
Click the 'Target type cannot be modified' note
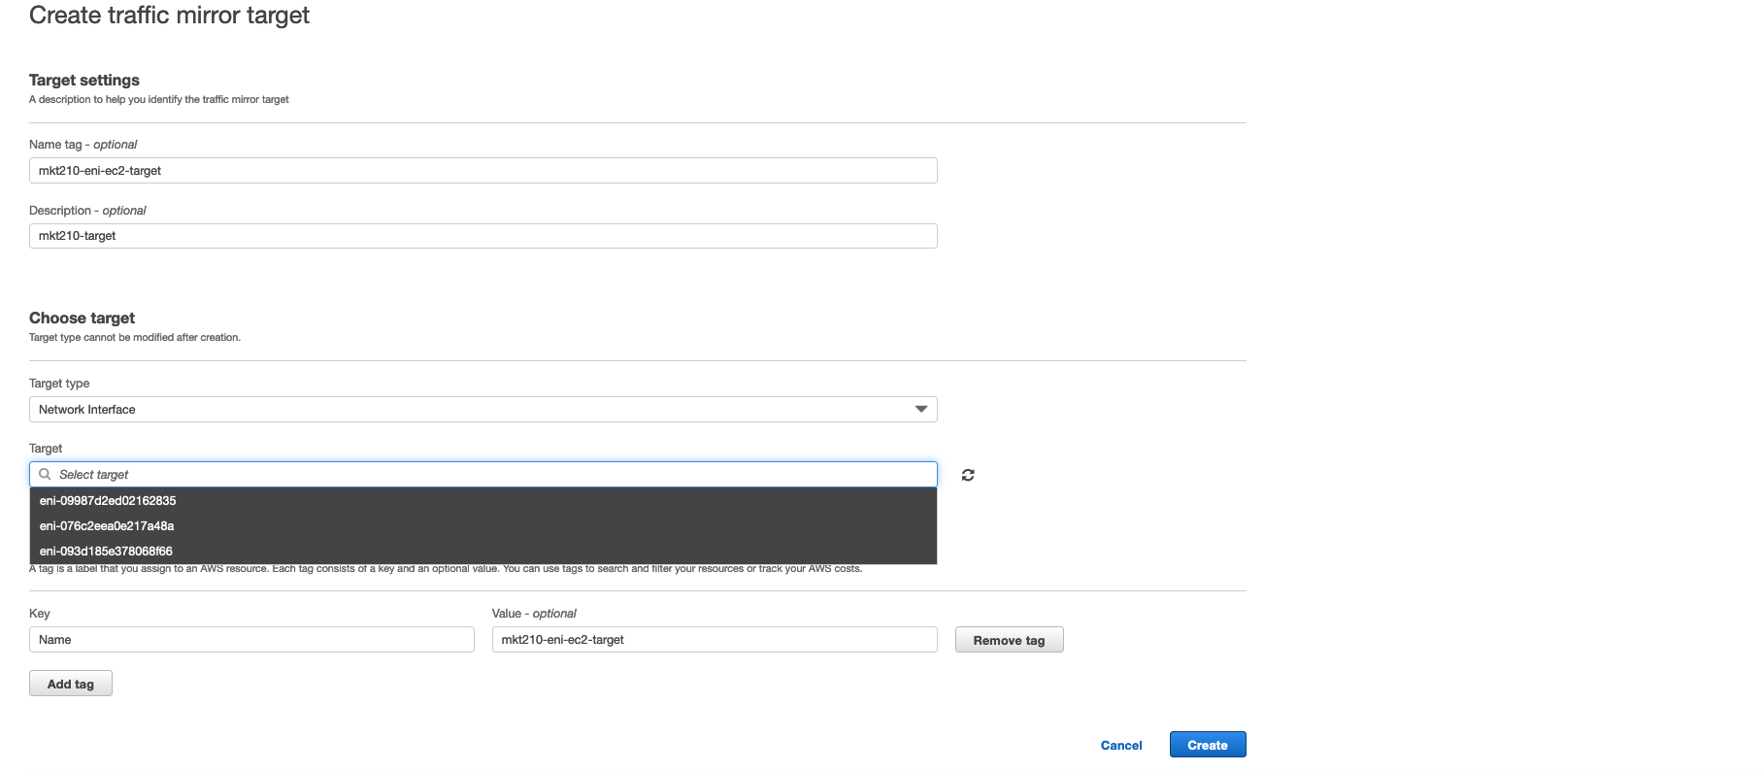click(x=135, y=338)
